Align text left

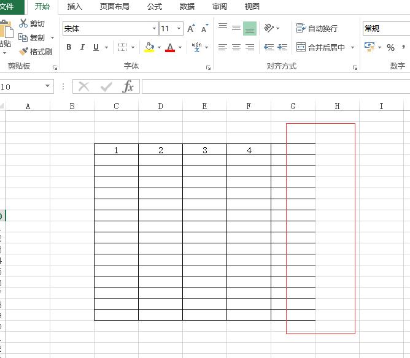click(x=223, y=47)
